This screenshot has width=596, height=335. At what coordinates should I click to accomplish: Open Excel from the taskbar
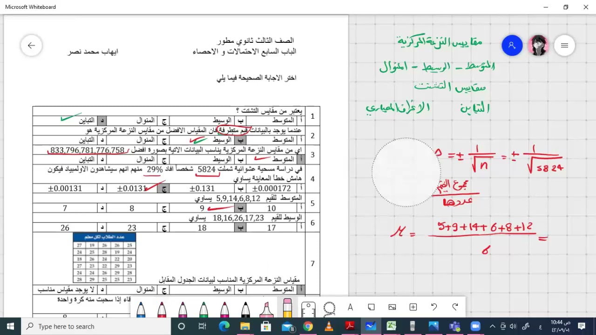coord(392,326)
